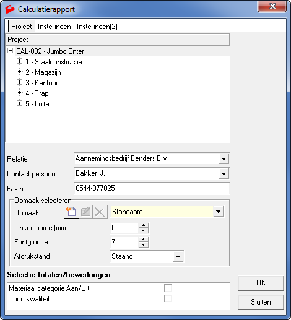
Task: Select tree item 2 - Magazijn
Action: coord(43,72)
